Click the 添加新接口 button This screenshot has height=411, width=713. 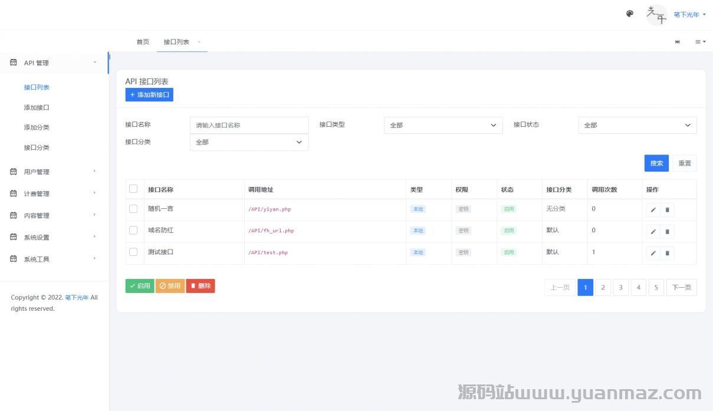point(149,94)
